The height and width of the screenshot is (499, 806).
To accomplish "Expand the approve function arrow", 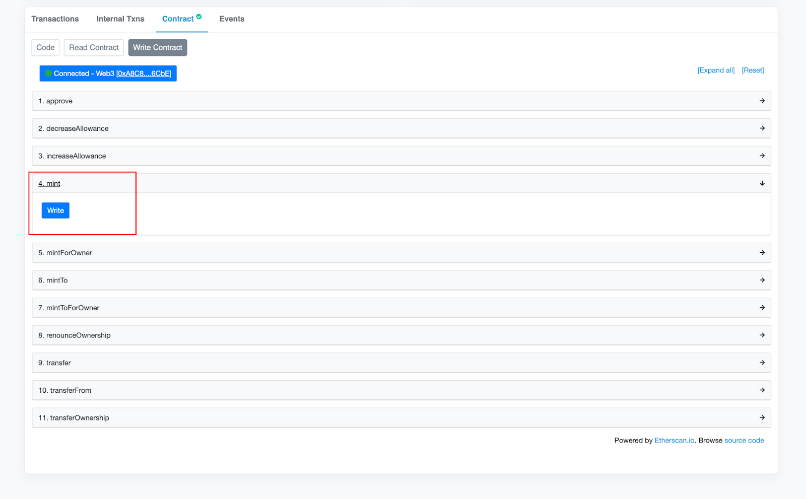I will [x=762, y=101].
